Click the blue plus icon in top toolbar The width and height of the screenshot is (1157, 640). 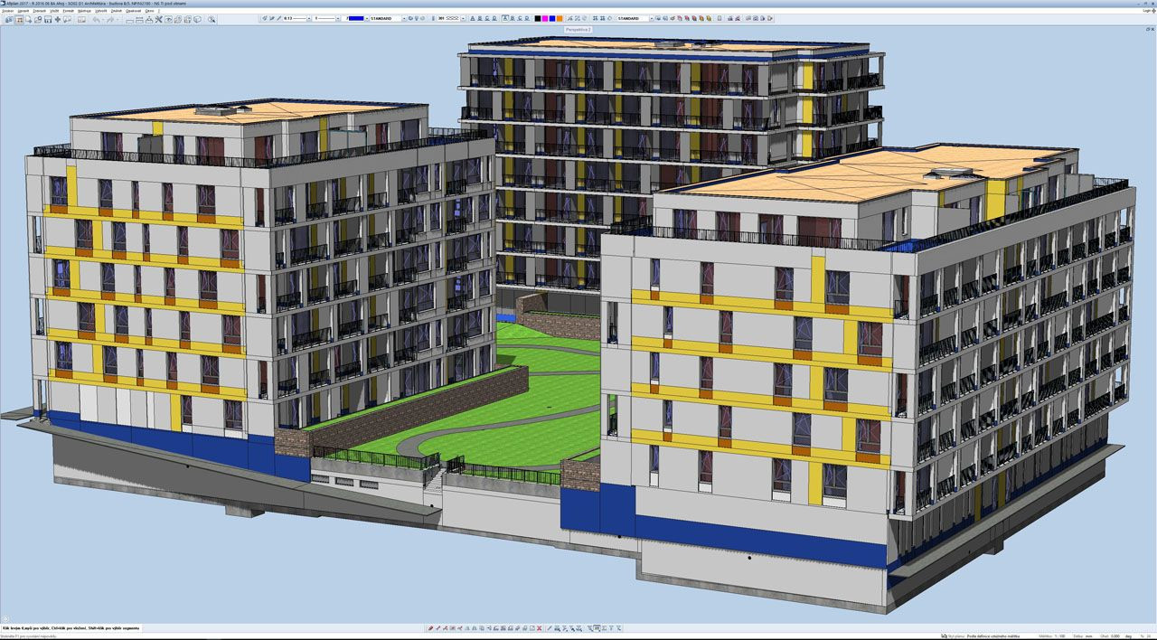click(x=58, y=19)
